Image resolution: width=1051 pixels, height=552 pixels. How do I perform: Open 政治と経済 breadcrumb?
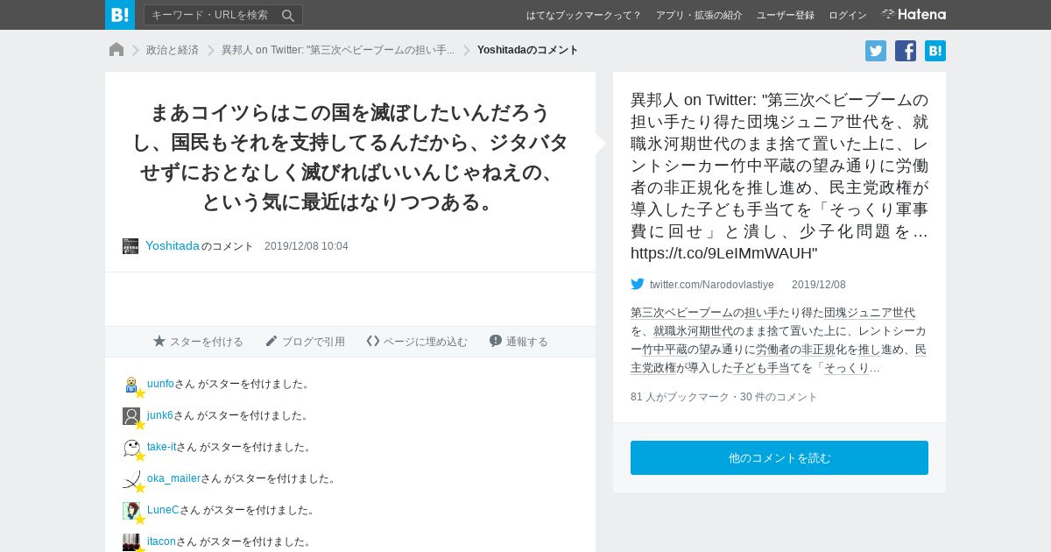click(173, 50)
